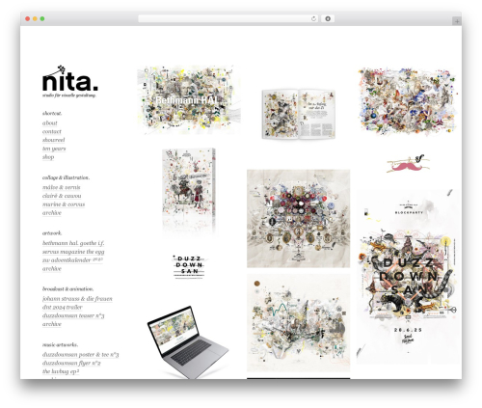Open bethmann hal. goethe i.f. link
This screenshot has width=482, height=408.
click(x=73, y=243)
